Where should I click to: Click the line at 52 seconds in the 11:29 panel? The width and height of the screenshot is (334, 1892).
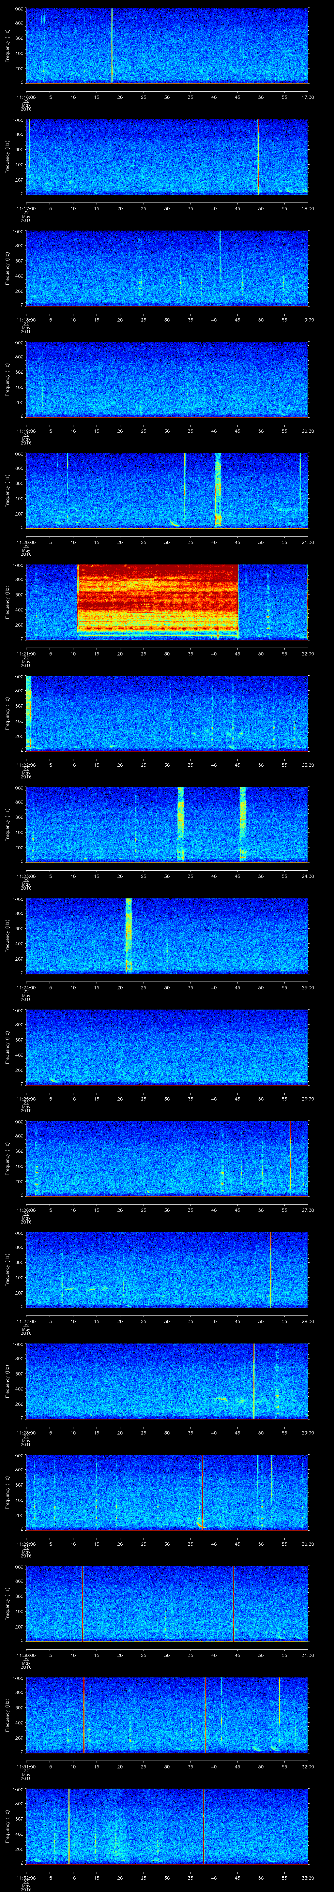click(272, 1478)
